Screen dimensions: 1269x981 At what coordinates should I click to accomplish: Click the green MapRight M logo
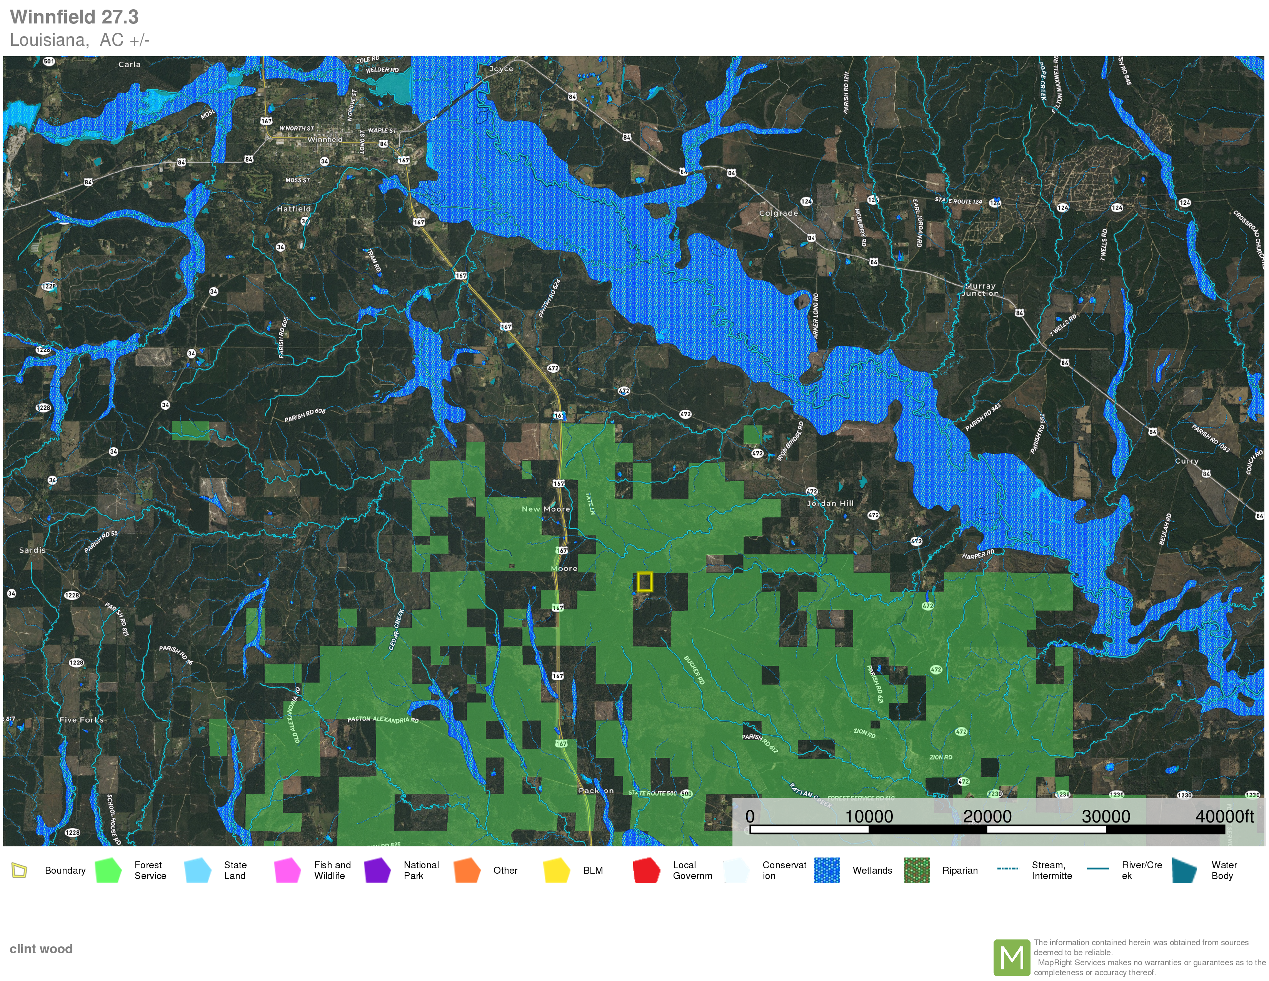pyautogui.click(x=1012, y=957)
